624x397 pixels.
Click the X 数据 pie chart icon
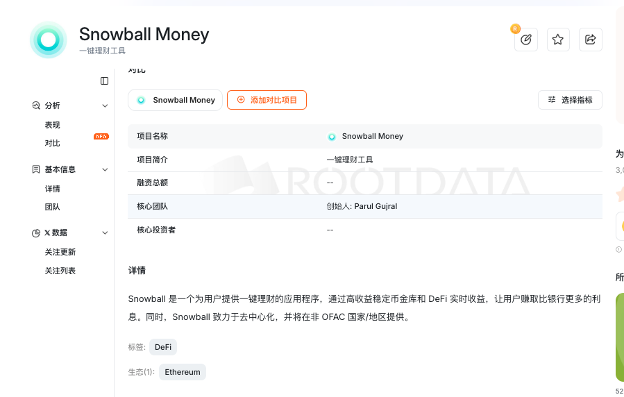(36, 233)
